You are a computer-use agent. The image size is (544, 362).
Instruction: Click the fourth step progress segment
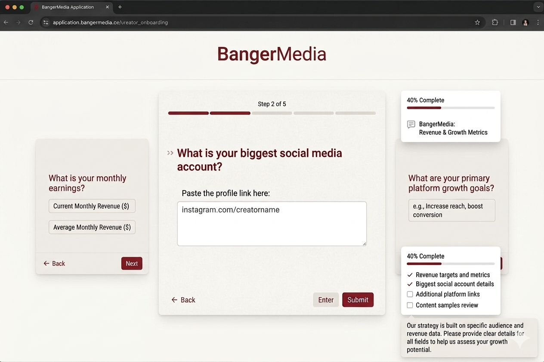(x=314, y=113)
